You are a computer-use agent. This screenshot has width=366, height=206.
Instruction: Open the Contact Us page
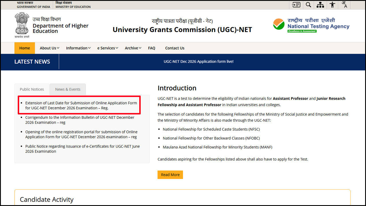tap(175, 48)
